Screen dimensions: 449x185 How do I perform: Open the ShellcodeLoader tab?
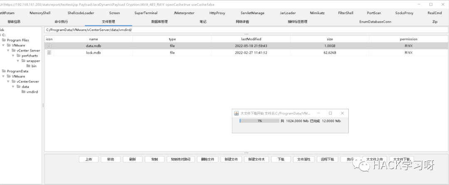pos(81,13)
